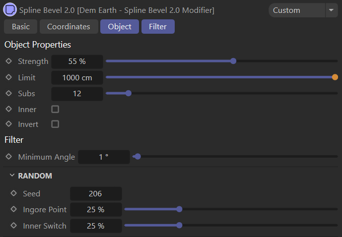This screenshot has height=237, width=342.
Task: Click the Inner Switch label
Action: click(x=45, y=226)
